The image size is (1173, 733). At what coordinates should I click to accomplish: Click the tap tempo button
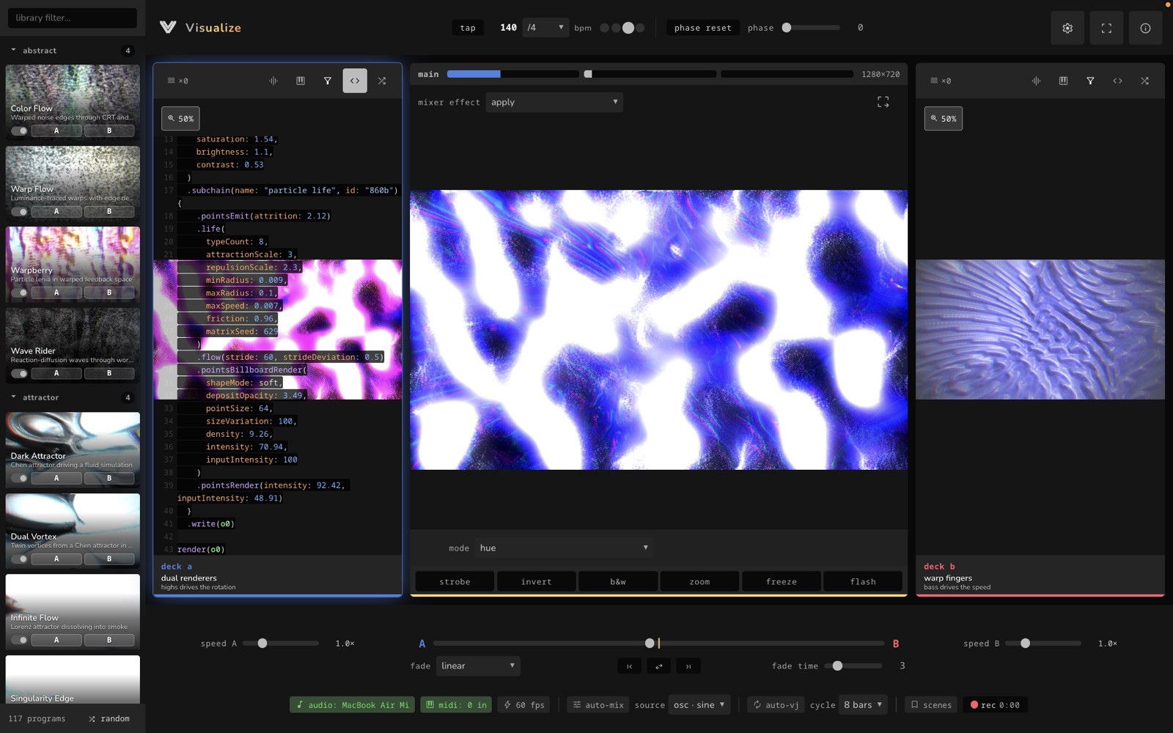coord(468,28)
